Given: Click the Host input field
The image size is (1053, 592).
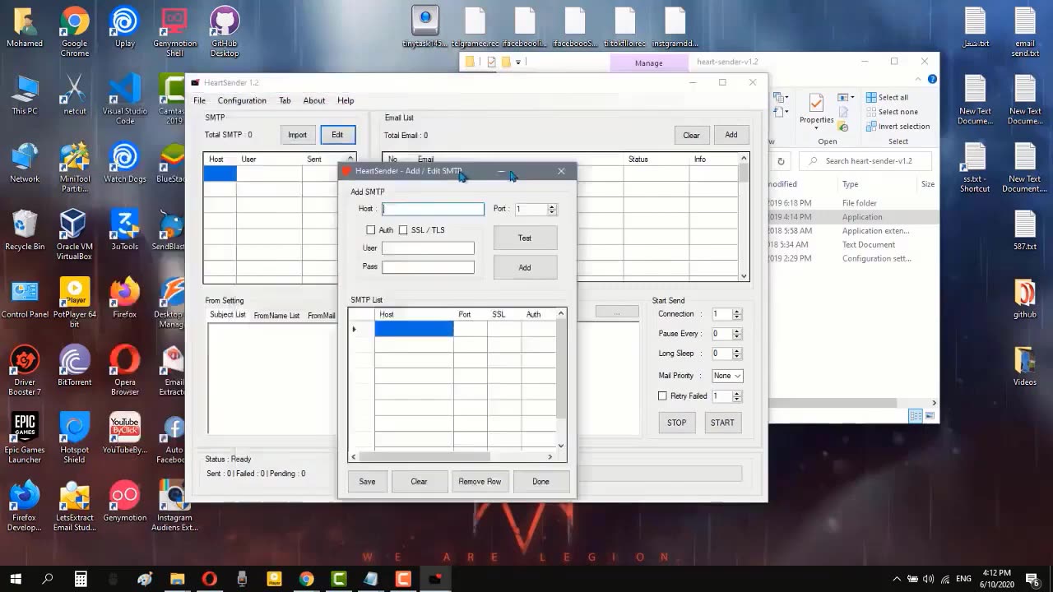Looking at the screenshot, I should 433,209.
